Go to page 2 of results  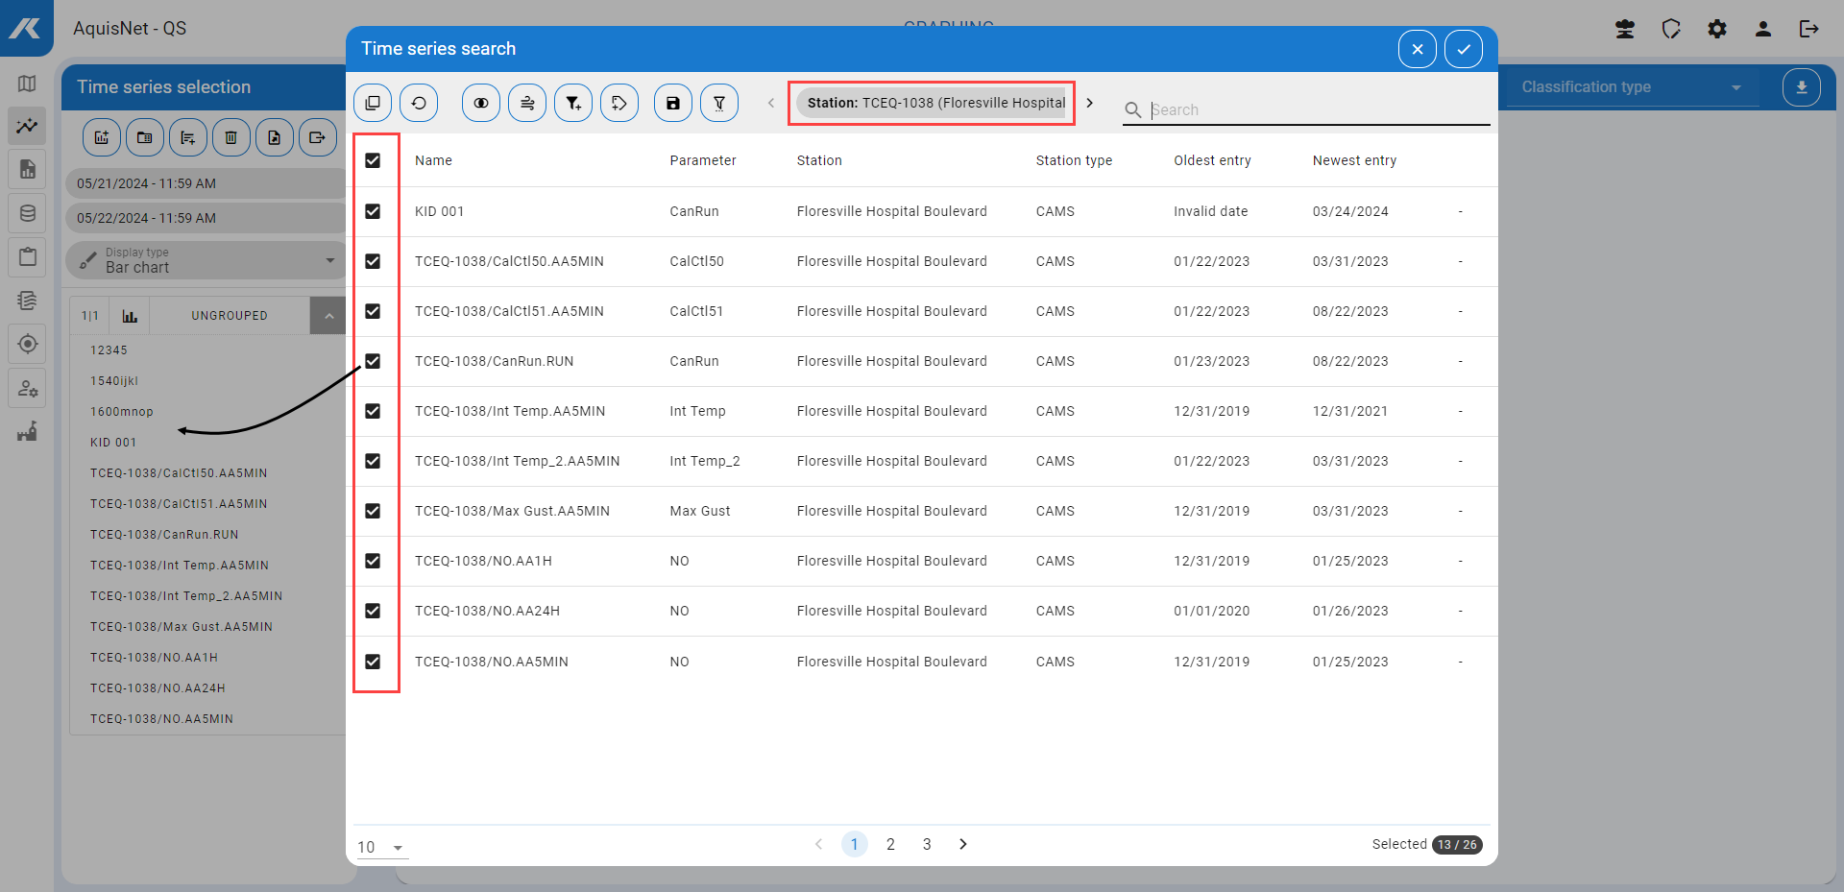[890, 844]
